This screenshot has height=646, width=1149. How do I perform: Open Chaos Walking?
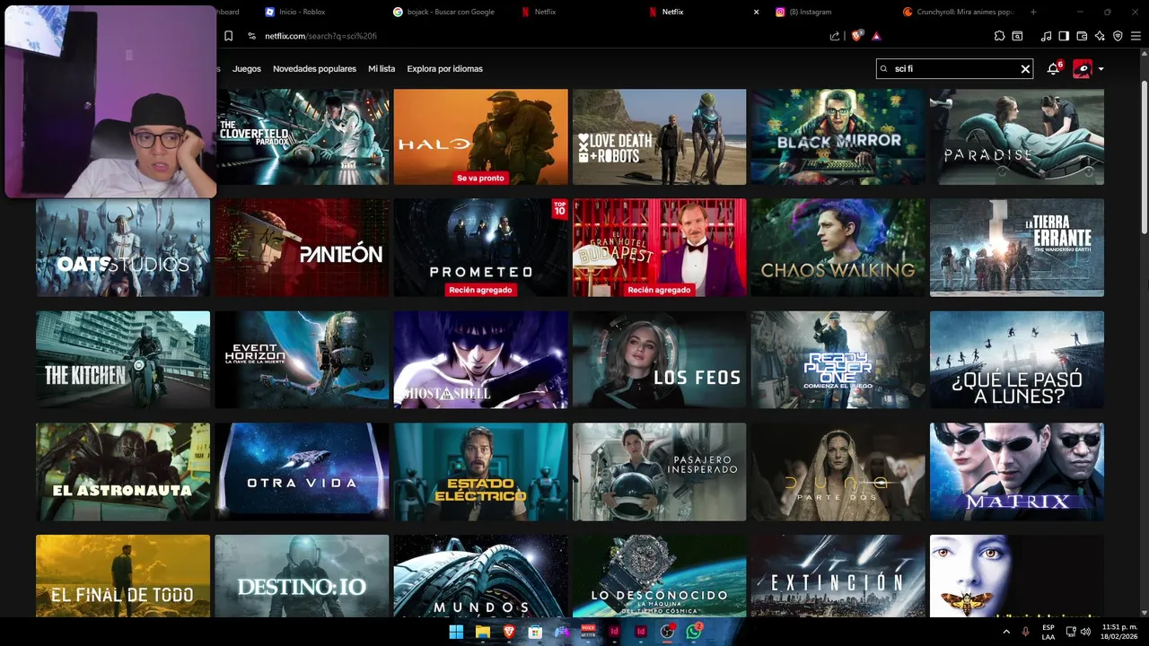pyautogui.click(x=838, y=248)
